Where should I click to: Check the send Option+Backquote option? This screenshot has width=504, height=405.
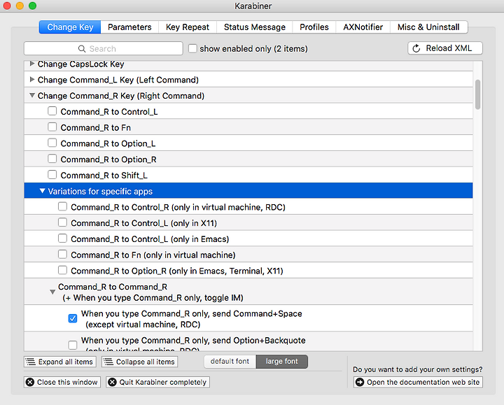click(x=73, y=346)
